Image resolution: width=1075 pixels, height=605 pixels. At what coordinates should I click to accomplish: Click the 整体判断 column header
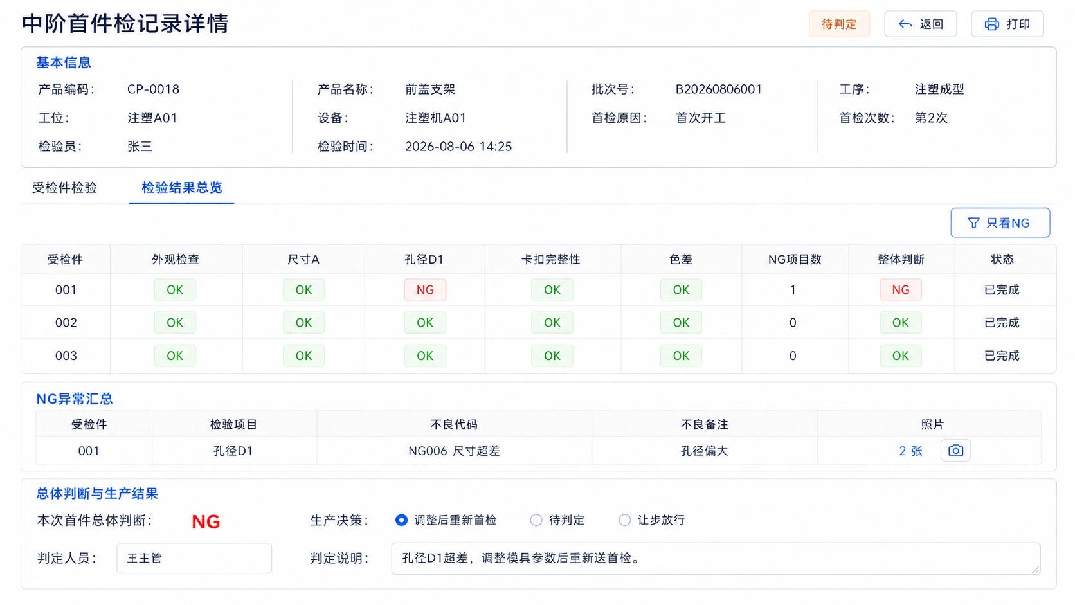click(x=901, y=260)
